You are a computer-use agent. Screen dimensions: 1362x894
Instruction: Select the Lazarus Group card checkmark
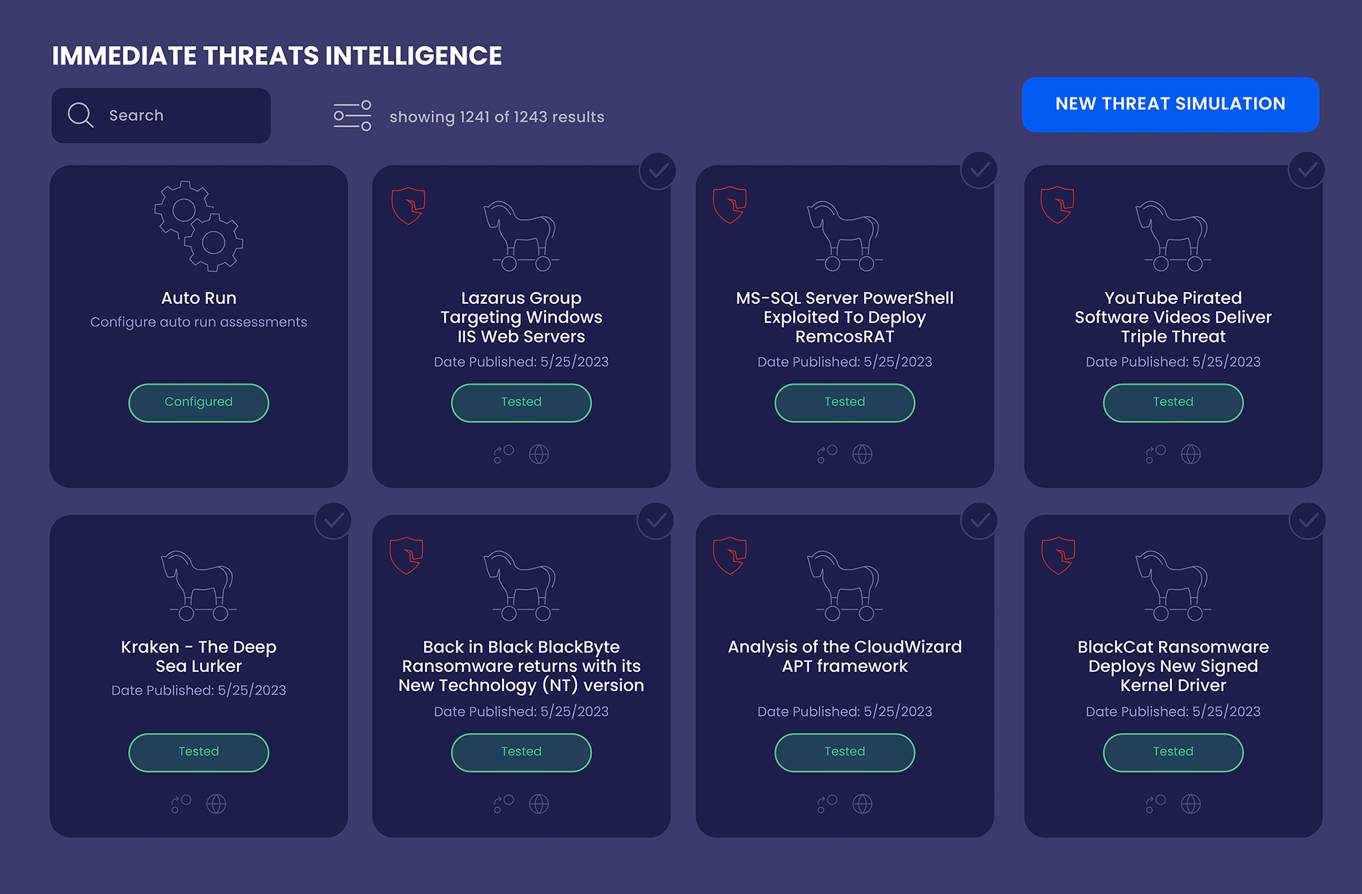(x=657, y=170)
